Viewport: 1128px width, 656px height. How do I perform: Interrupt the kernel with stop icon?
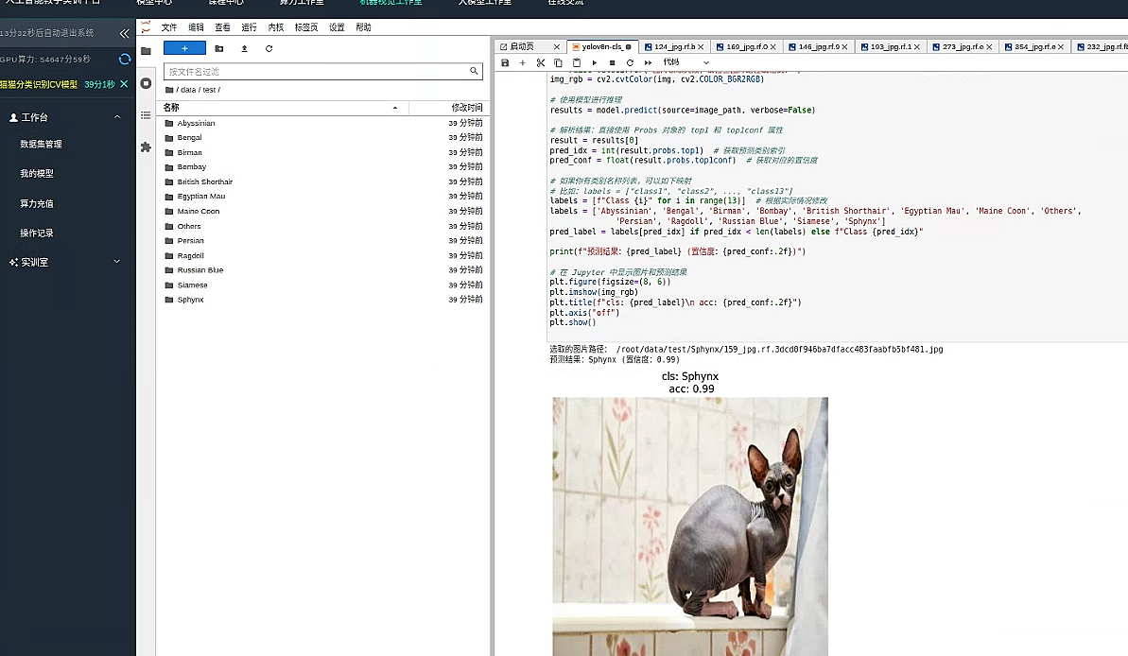612,62
